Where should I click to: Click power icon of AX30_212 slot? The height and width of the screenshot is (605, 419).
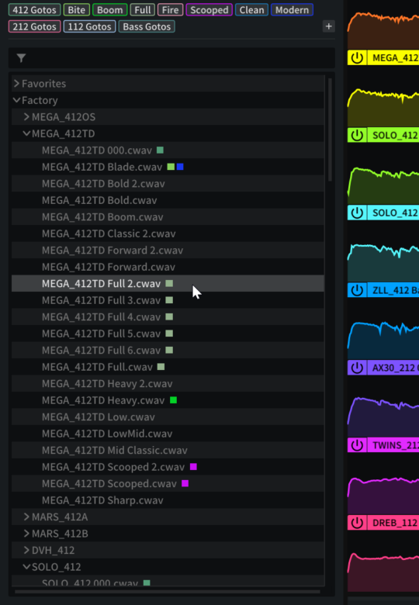(357, 368)
